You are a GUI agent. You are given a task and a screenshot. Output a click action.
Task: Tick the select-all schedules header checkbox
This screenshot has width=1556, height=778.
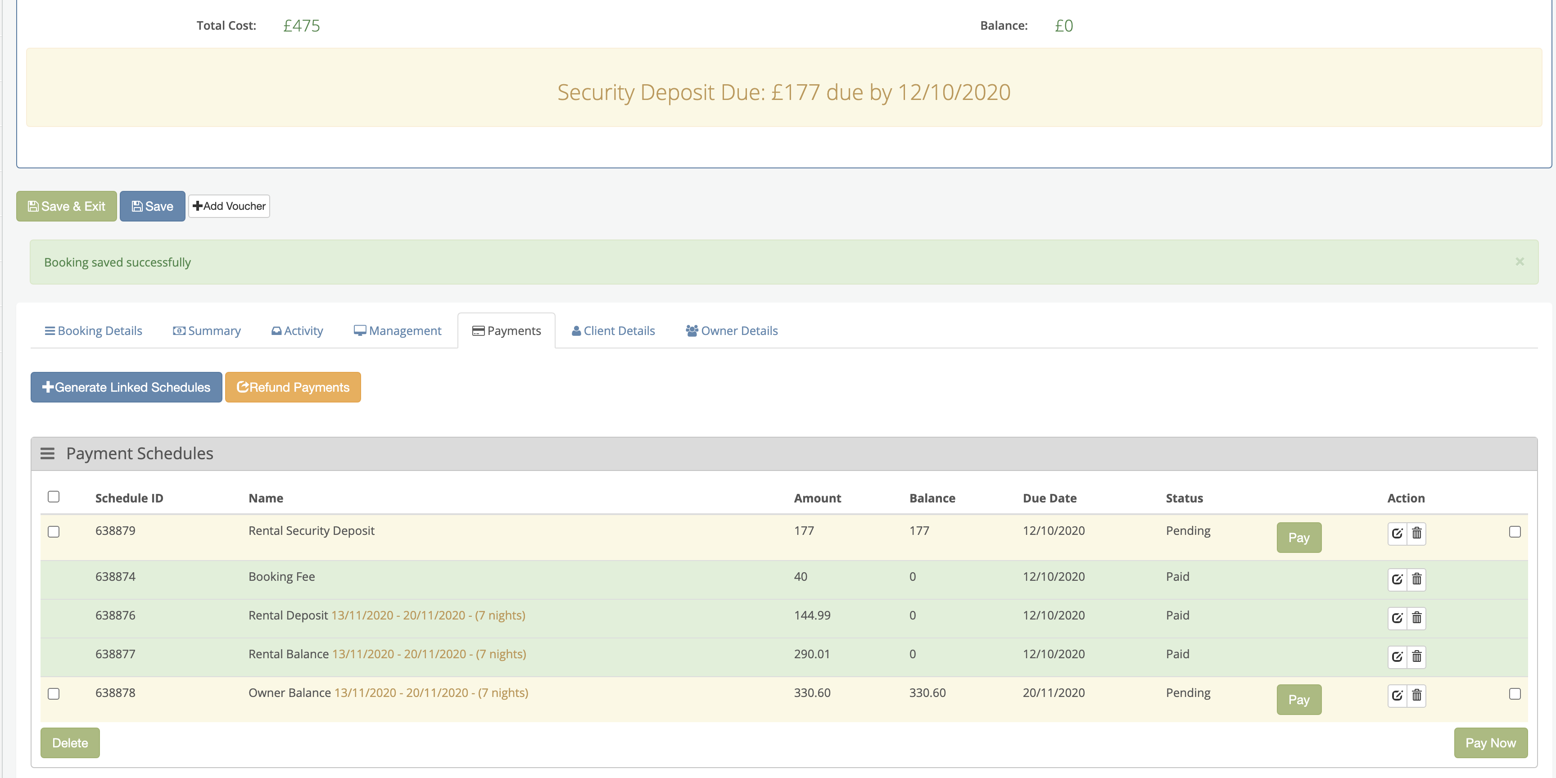coord(54,497)
